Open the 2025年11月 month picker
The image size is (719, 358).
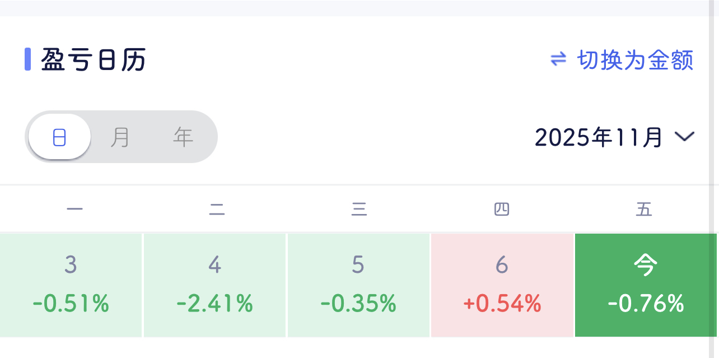pyautogui.click(x=599, y=137)
